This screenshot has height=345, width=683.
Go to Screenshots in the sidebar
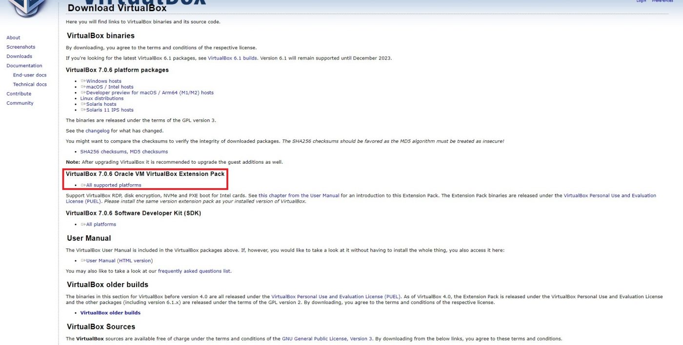tap(21, 47)
